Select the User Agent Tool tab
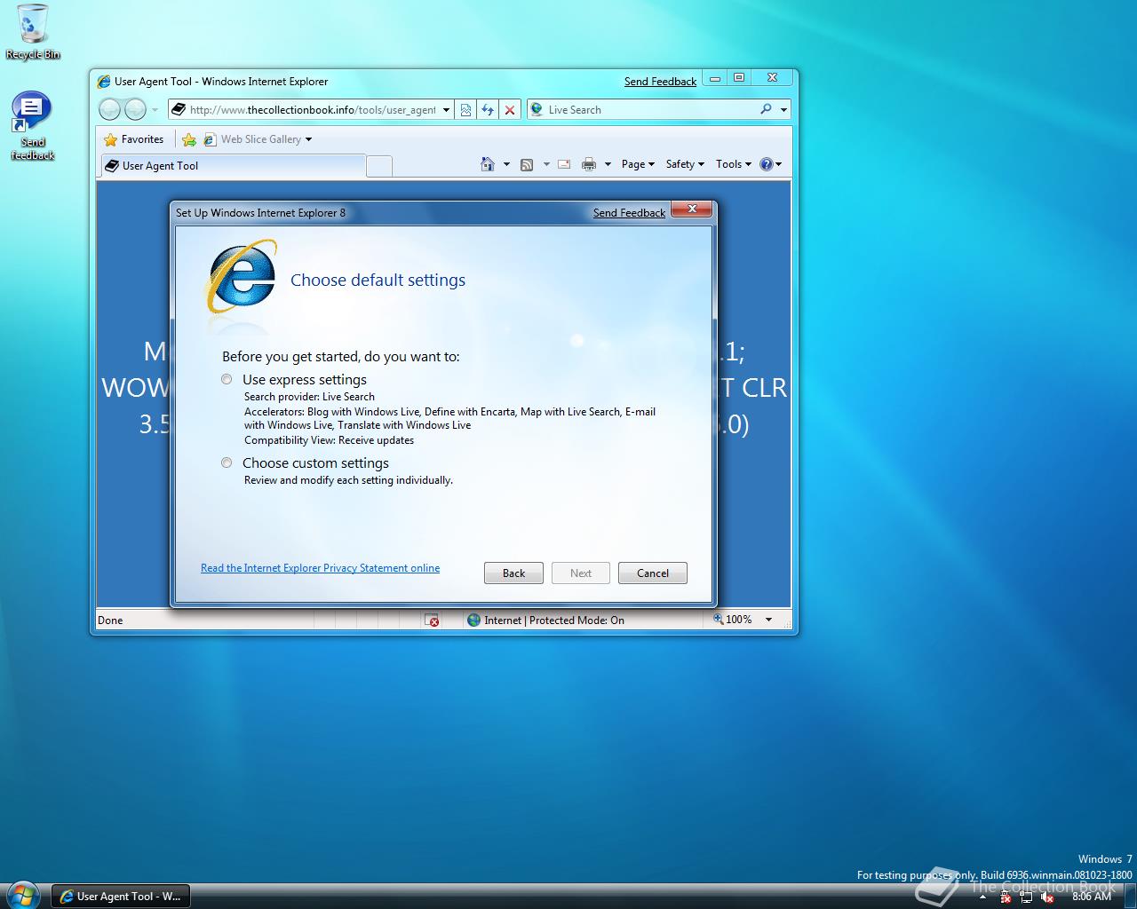The height and width of the screenshot is (909, 1137). [x=233, y=166]
